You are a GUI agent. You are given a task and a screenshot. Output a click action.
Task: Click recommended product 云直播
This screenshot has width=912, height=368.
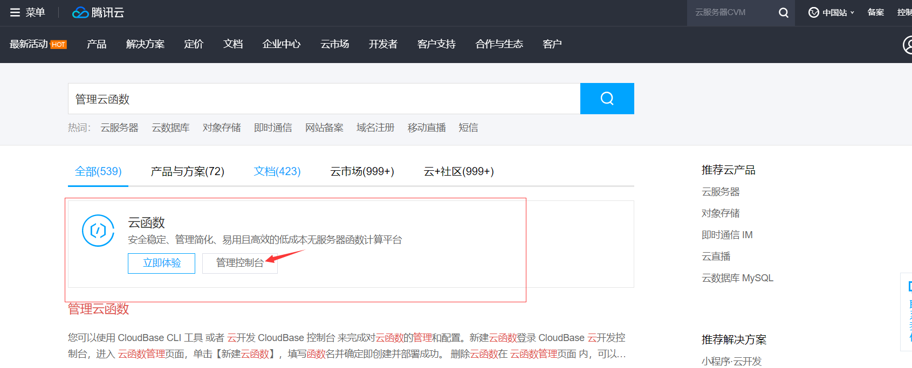716,256
